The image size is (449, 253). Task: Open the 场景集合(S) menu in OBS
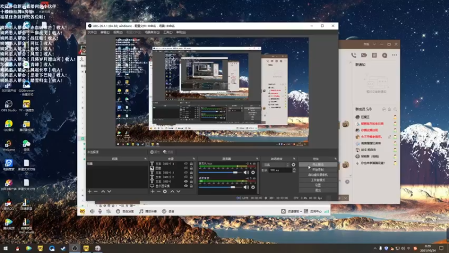tap(152, 33)
